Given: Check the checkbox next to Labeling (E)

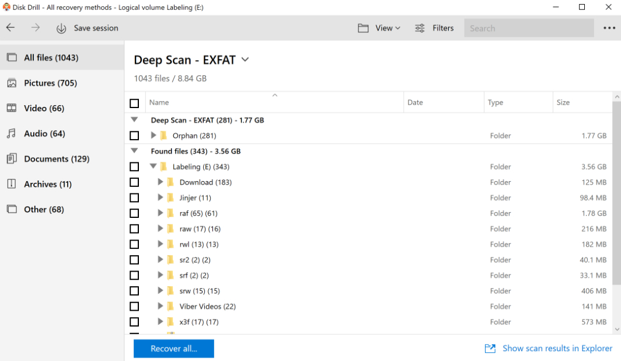Looking at the screenshot, I should (x=134, y=166).
